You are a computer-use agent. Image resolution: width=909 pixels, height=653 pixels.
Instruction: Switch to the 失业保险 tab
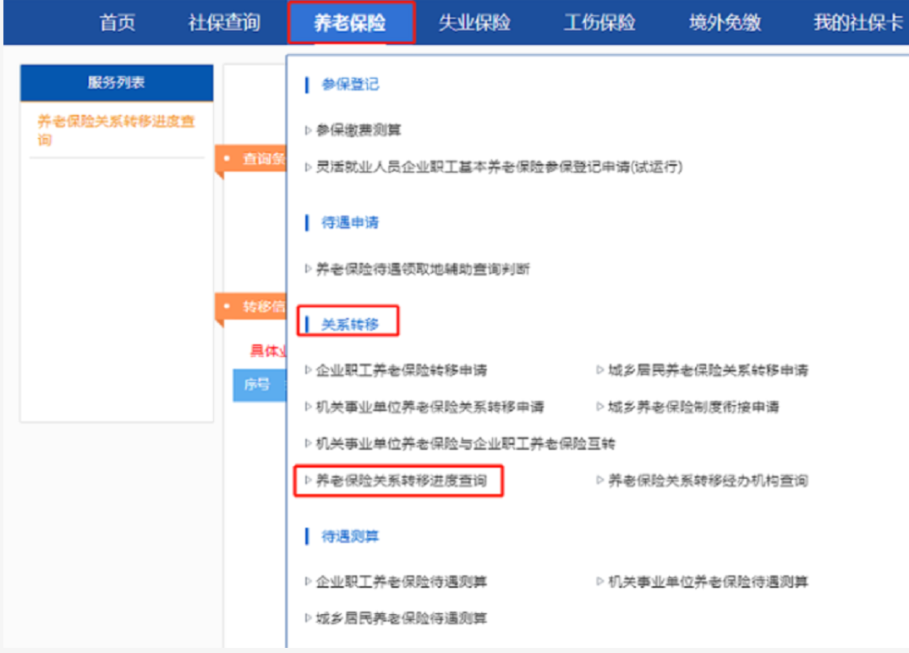click(474, 23)
